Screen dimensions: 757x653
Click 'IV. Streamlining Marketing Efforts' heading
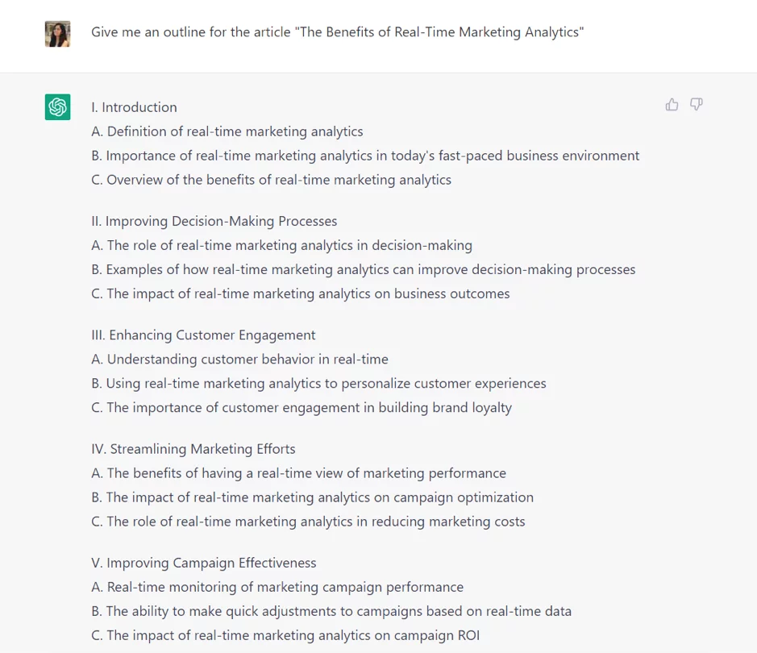193,449
